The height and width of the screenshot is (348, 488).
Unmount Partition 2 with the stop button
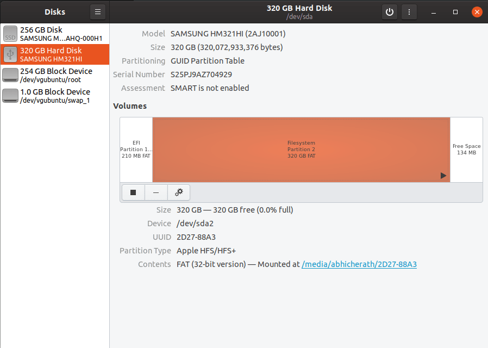[x=133, y=192]
